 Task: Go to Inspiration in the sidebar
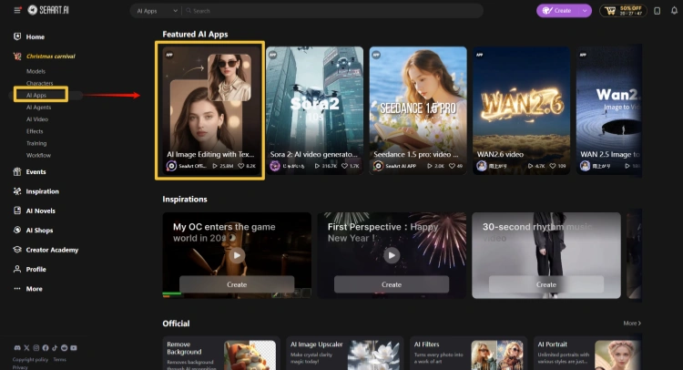42,191
